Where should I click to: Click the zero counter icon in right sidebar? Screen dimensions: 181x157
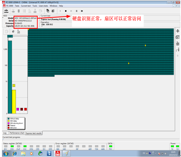(178, 31)
